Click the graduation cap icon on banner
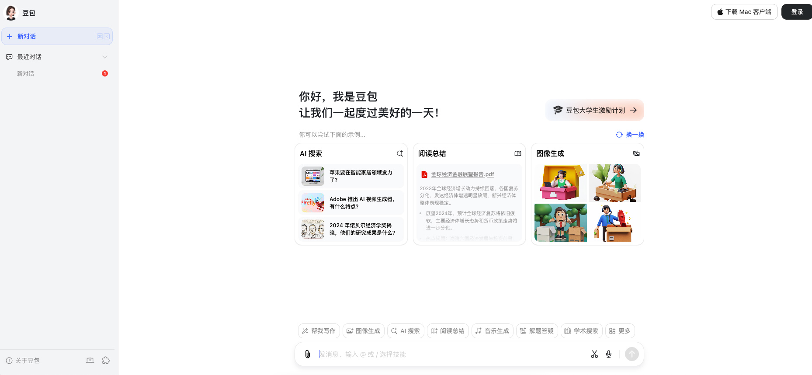Screen dimensions: 812x375 coord(558,110)
